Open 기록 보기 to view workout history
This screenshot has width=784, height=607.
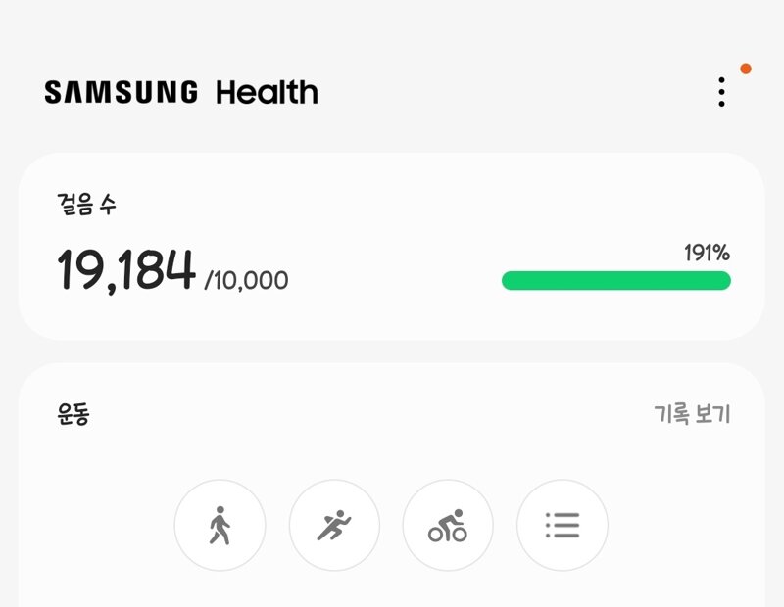pyautogui.click(x=693, y=414)
